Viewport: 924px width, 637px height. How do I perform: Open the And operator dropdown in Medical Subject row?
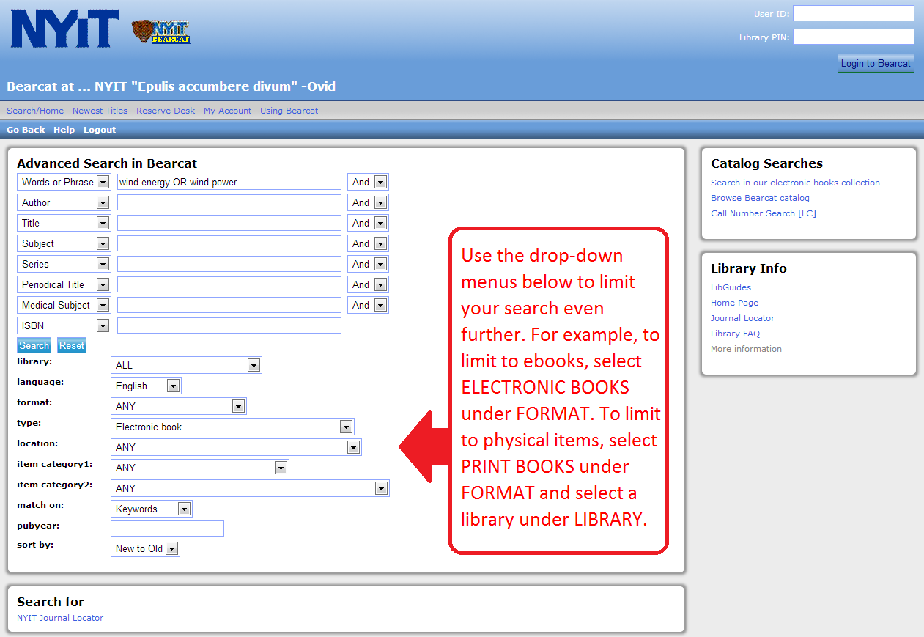[x=368, y=305]
